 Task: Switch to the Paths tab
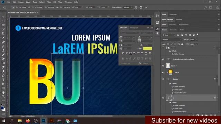pos(182,30)
